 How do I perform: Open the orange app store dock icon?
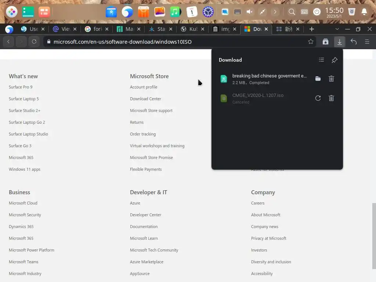pos(144,12)
